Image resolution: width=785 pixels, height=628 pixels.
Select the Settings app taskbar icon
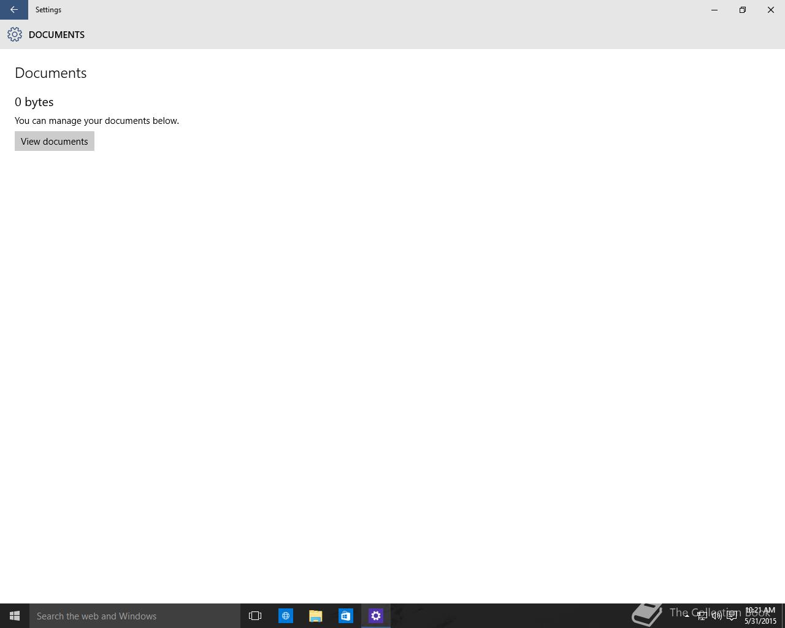pyautogui.click(x=376, y=616)
